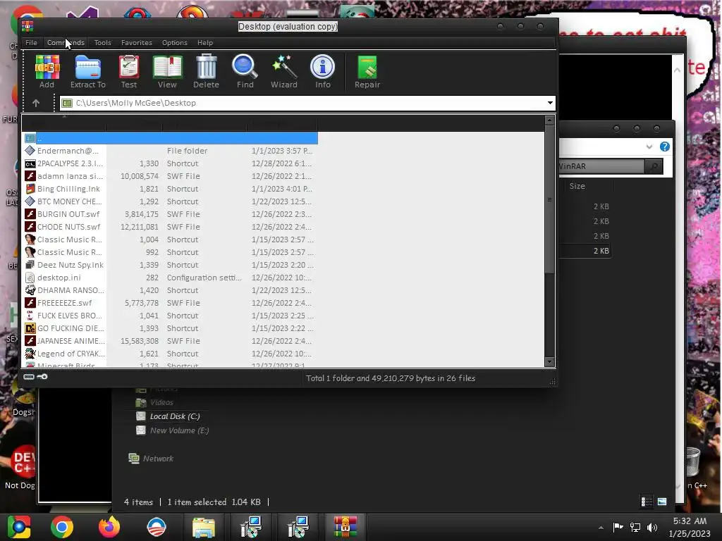Select the parent folder '..' row

click(171, 138)
